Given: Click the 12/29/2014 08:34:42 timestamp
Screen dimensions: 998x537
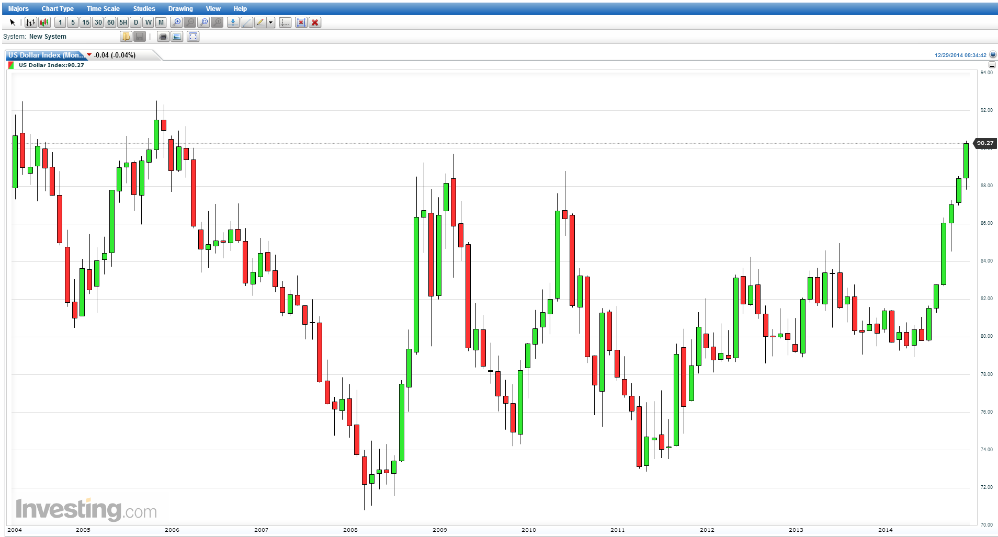Looking at the screenshot, I should pos(960,55).
